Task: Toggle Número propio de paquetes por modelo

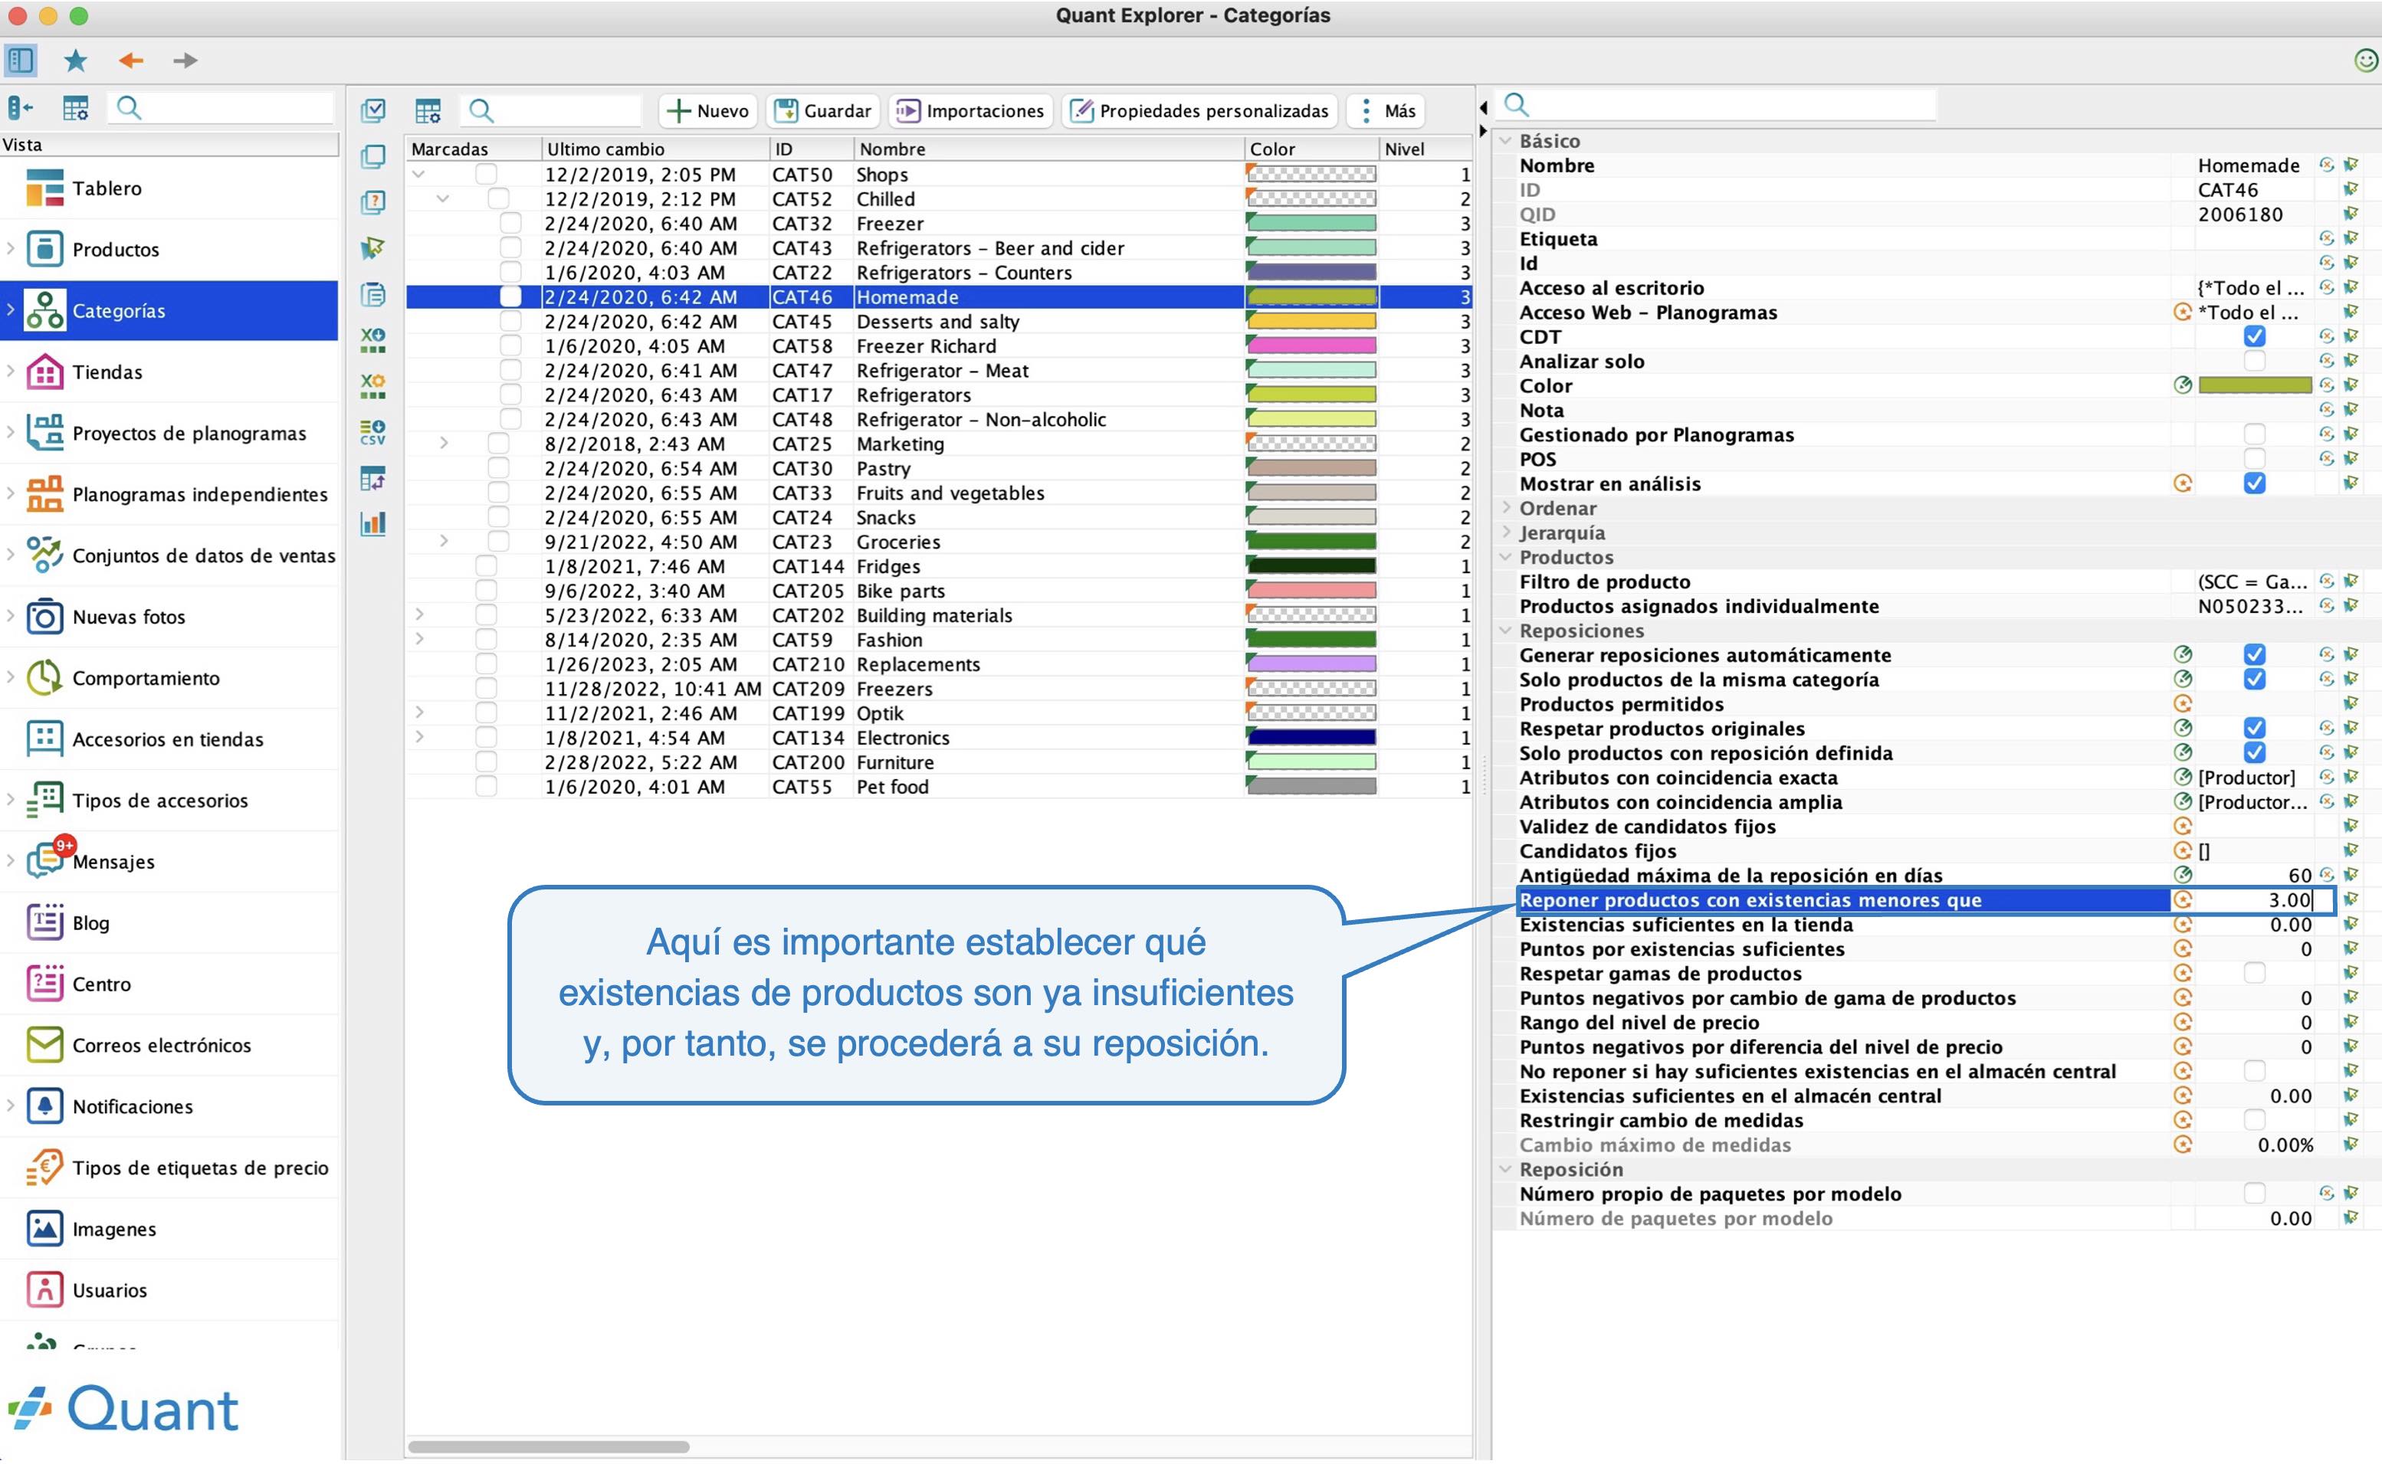Action: 2254,1194
